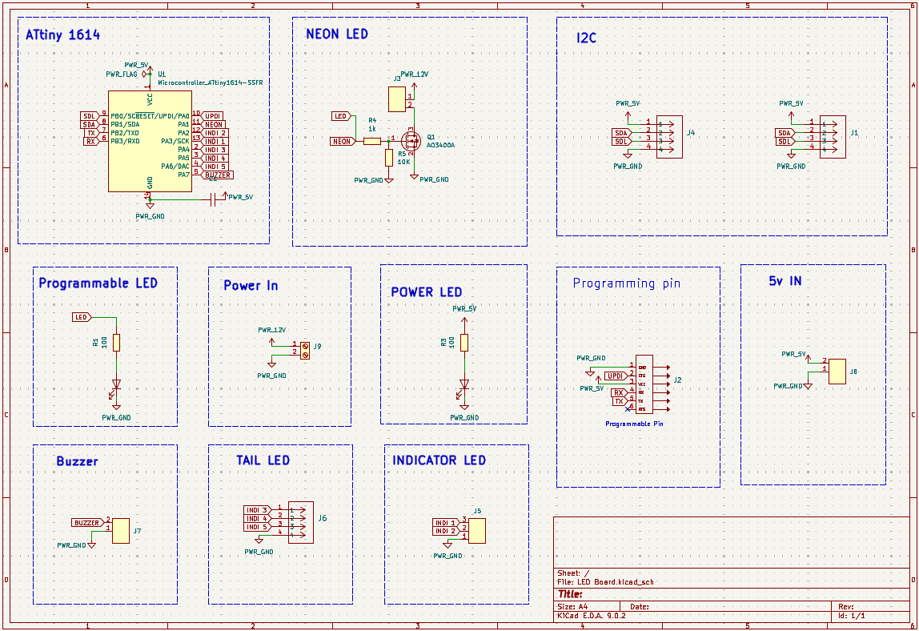Click the Q1 AO3400A MOSFET symbol
The image size is (919, 631).
pos(411,141)
